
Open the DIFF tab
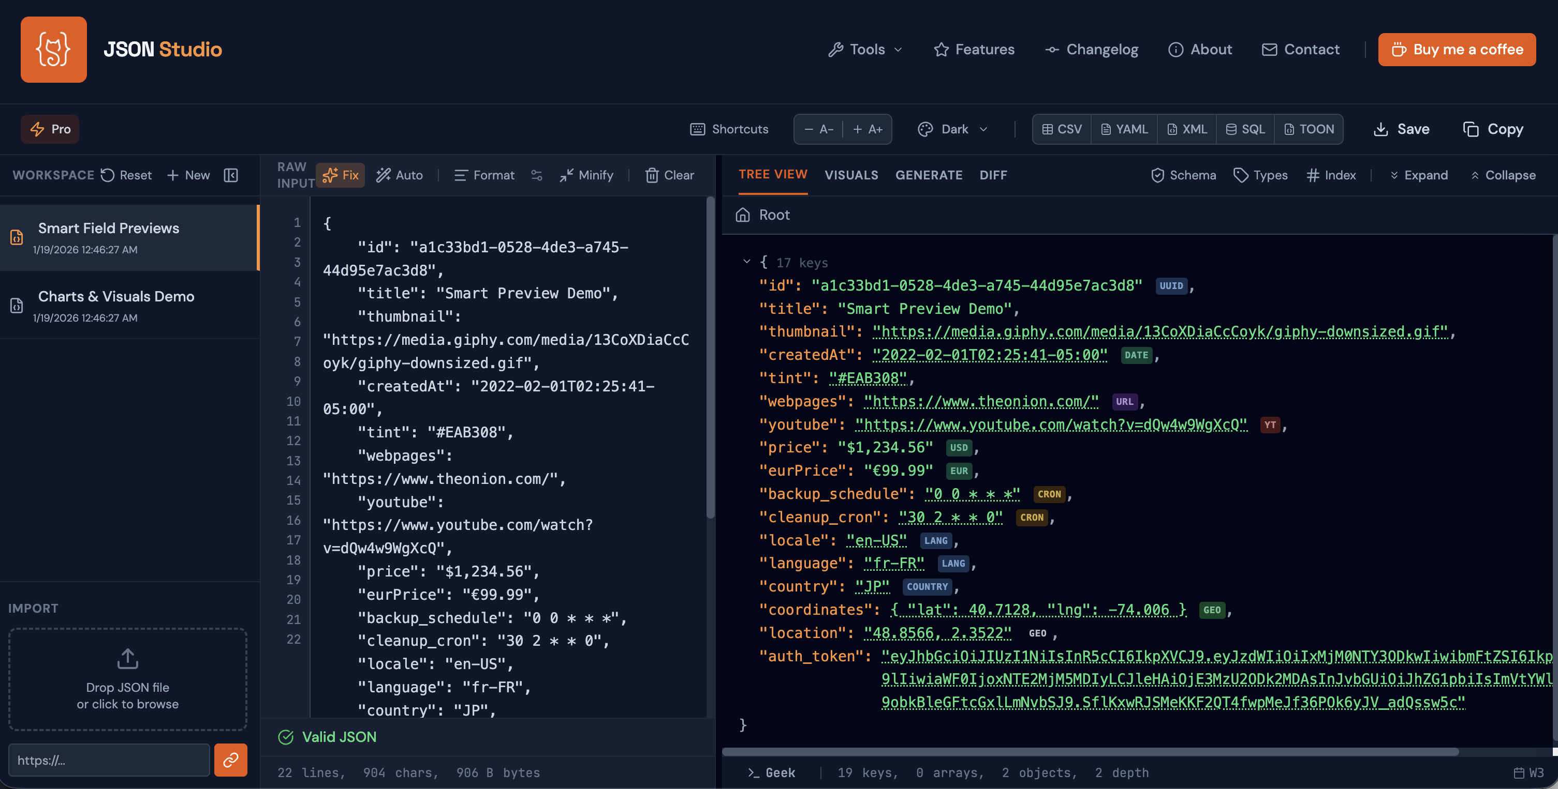(x=993, y=175)
